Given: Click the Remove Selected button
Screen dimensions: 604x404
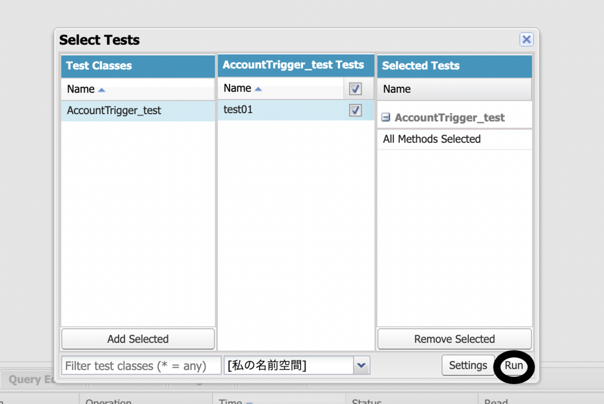Looking at the screenshot, I should tap(455, 339).
